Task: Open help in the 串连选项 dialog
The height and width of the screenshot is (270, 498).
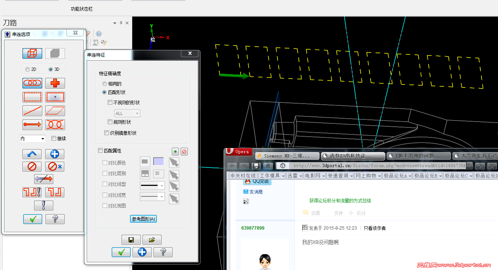Action: [x=55, y=219]
